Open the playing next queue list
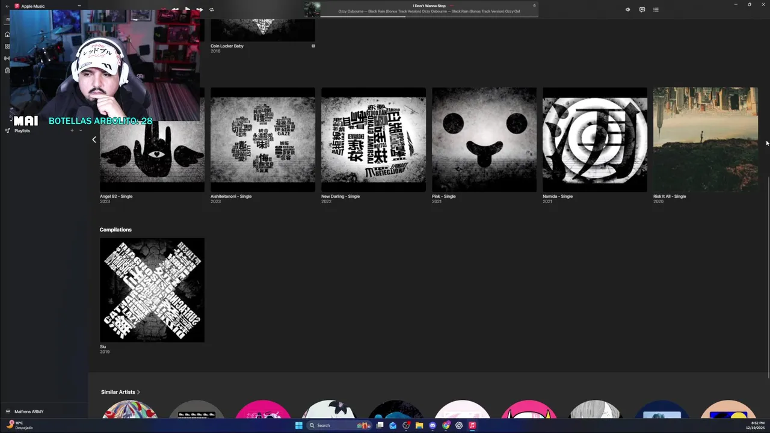 pos(656,10)
